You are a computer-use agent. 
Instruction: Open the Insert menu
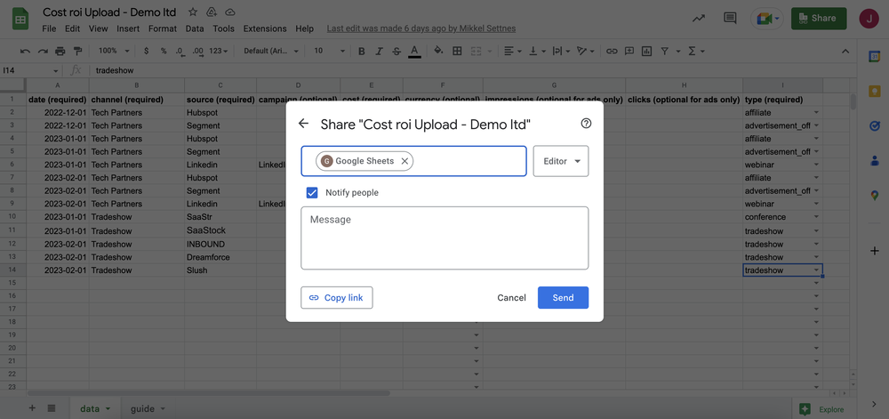click(x=128, y=28)
